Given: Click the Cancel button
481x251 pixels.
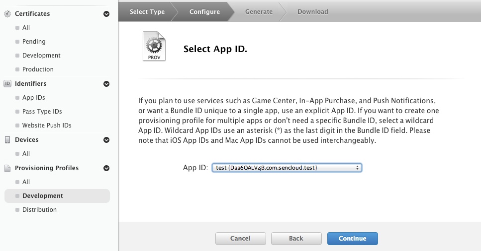Looking at the screenshot, I should [240, 239].
